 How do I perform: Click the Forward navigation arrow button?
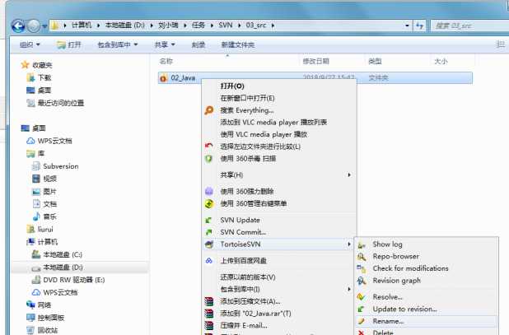pos(34,26)
